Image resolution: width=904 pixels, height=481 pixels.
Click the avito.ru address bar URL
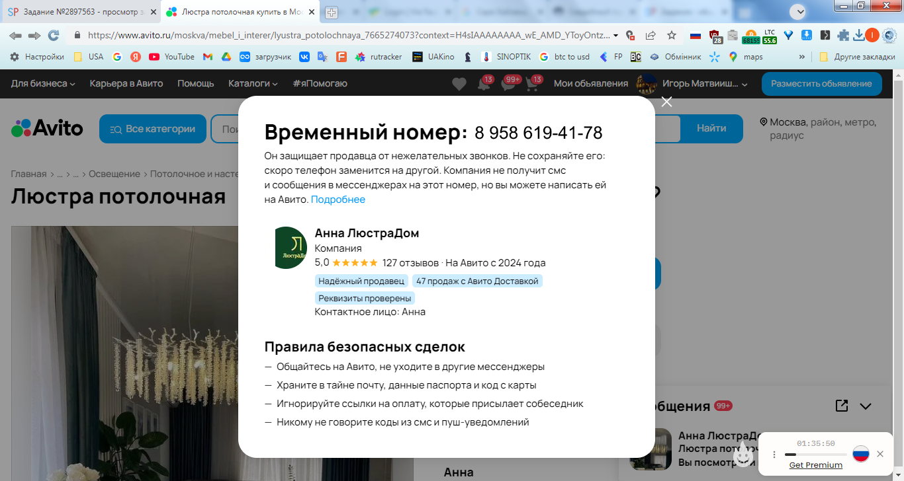click(348, 35)
